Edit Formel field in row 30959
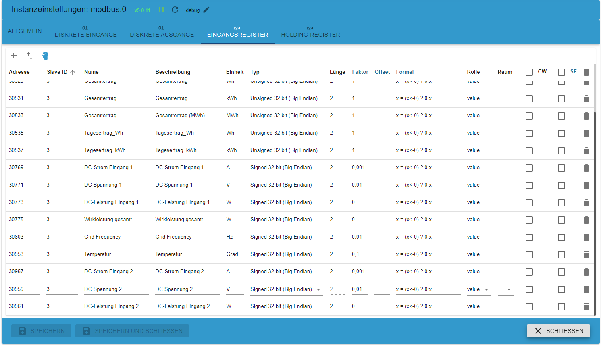This screenshot has width=601, height=345. 428,289
